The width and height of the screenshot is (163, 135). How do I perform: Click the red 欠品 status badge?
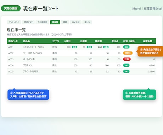[127, 59]
